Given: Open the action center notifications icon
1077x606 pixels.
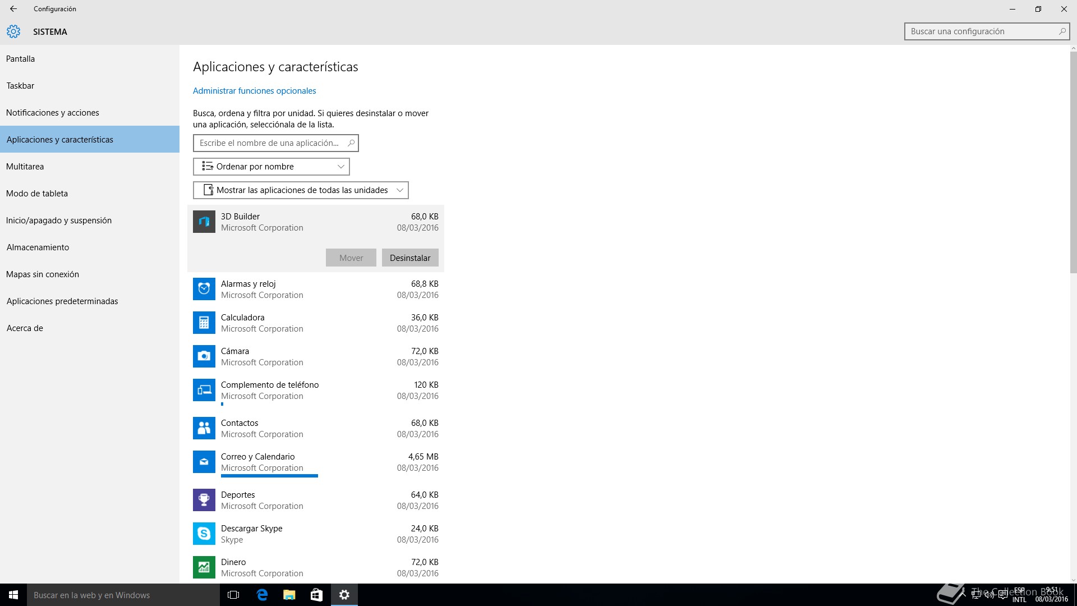Looking at the screenshot, I should [x=1002, y=595].
